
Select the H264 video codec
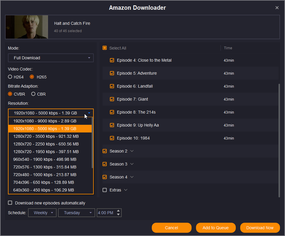(x=10, y=77)
